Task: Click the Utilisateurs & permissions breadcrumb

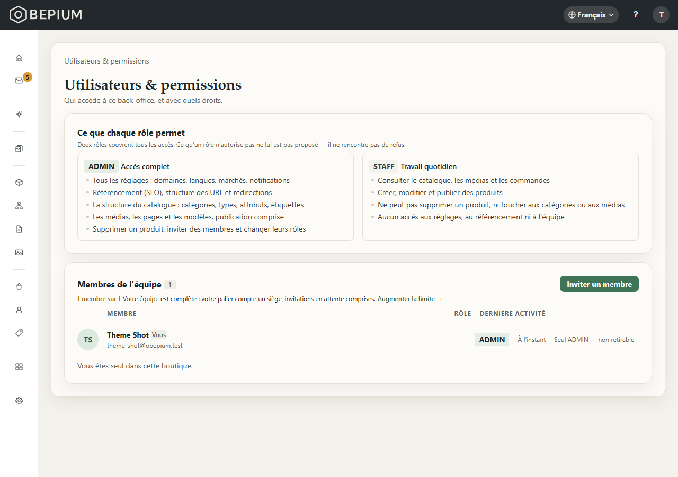Action: 106,61
